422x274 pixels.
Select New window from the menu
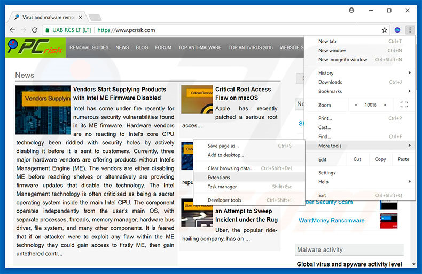coord(360,50)
